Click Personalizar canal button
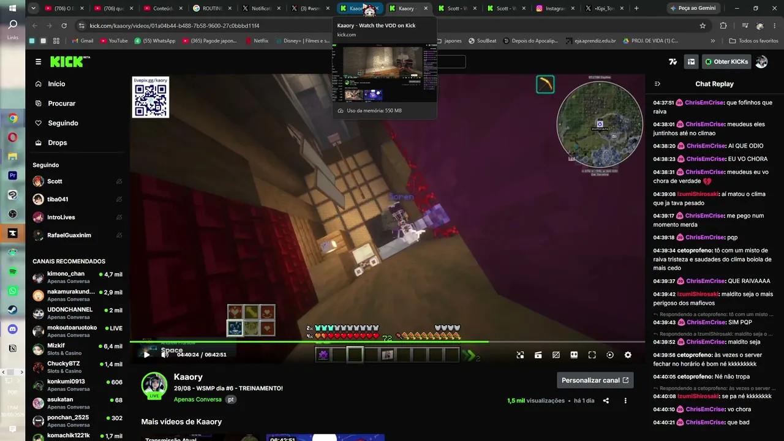 point(595,380)
